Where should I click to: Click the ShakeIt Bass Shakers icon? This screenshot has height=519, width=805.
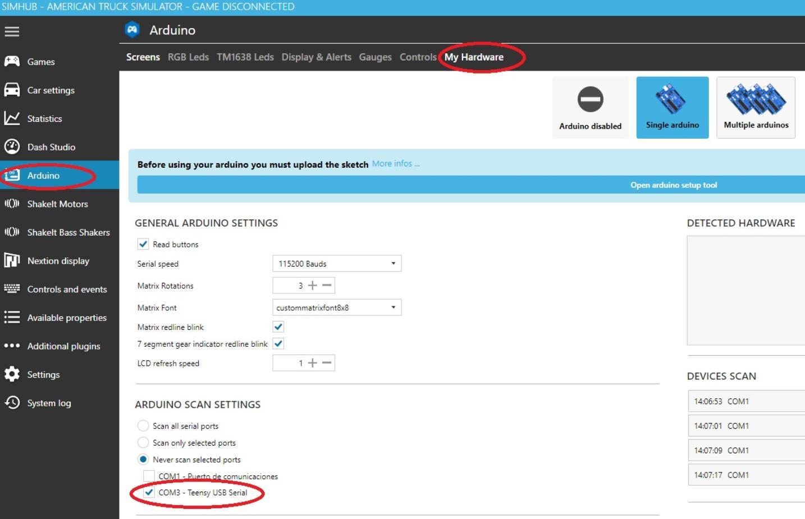pyautogui.click(x=12, y=232)
